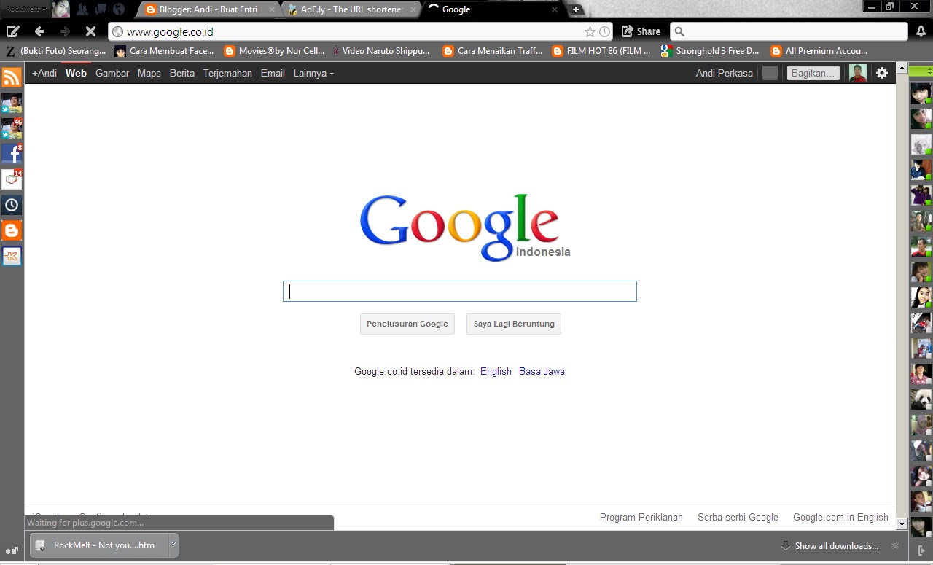Click the RockMelt search box
The width and height of the screenshot is (933, 565).
[789, 31]
